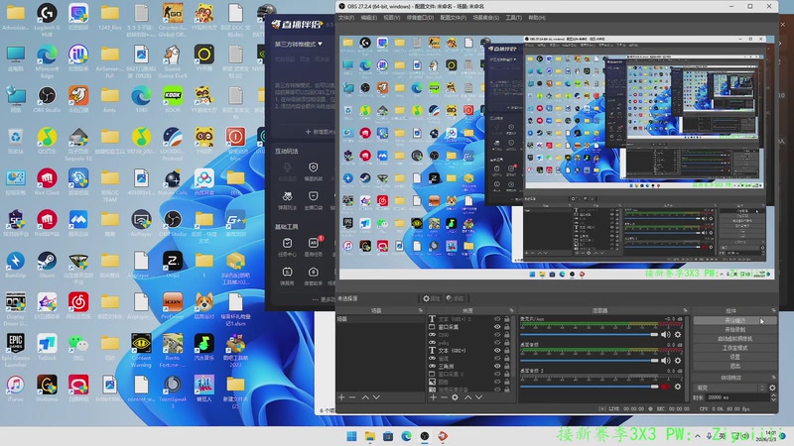The width and height of the screenshot is (794, 446).
Task: Select the iTunes desktop icon
Action: [15, 389]
